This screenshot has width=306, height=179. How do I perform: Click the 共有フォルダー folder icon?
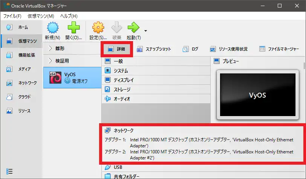click(107, 176)
